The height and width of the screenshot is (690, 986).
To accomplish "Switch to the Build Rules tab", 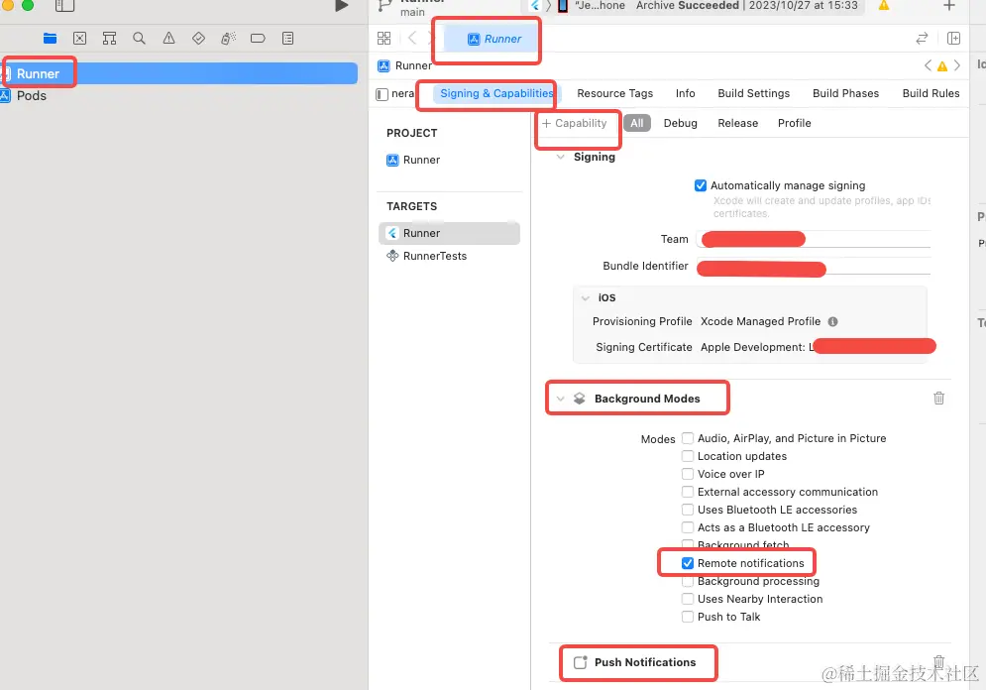I will pyautogui.click(x=931, y=93).
